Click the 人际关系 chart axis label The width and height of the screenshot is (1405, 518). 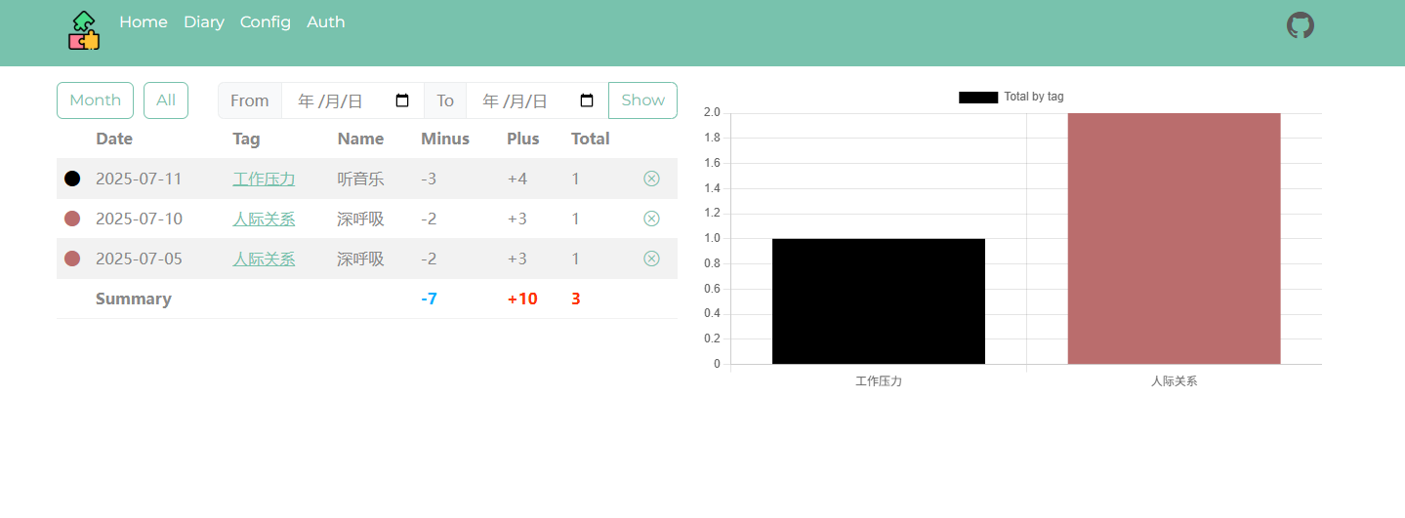pyautogui.click(x=1174, y=381)
